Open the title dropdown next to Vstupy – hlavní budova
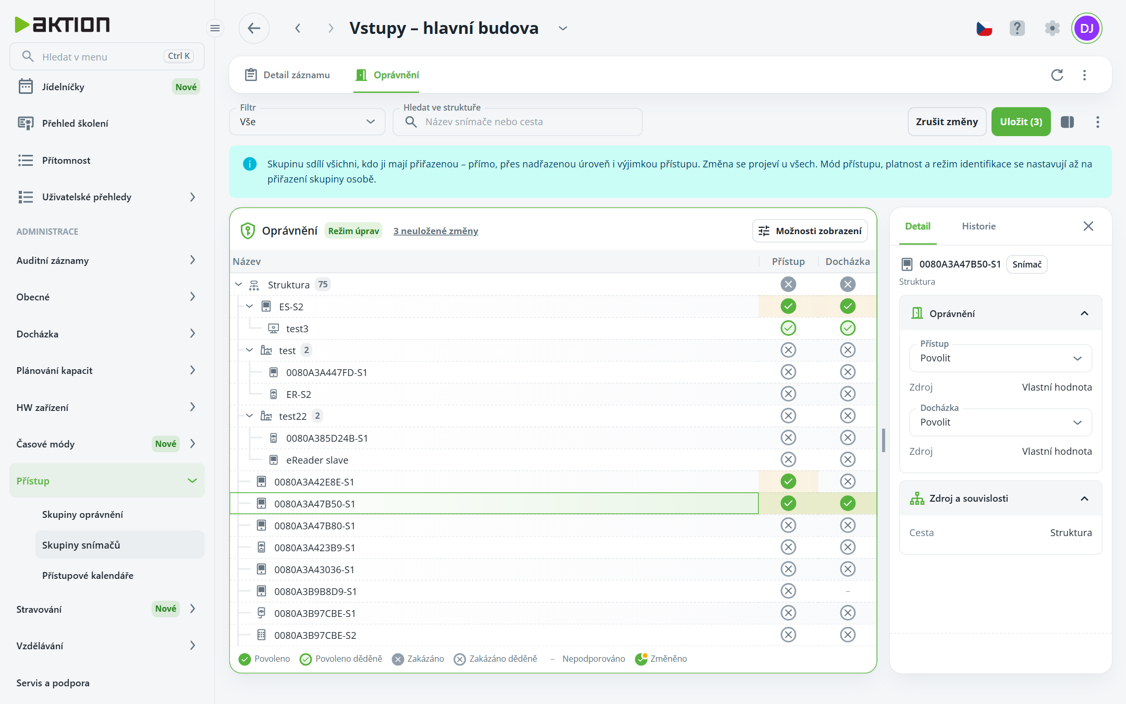The height and width of the screenshot is (704, 1126). [x=563, y=28]
